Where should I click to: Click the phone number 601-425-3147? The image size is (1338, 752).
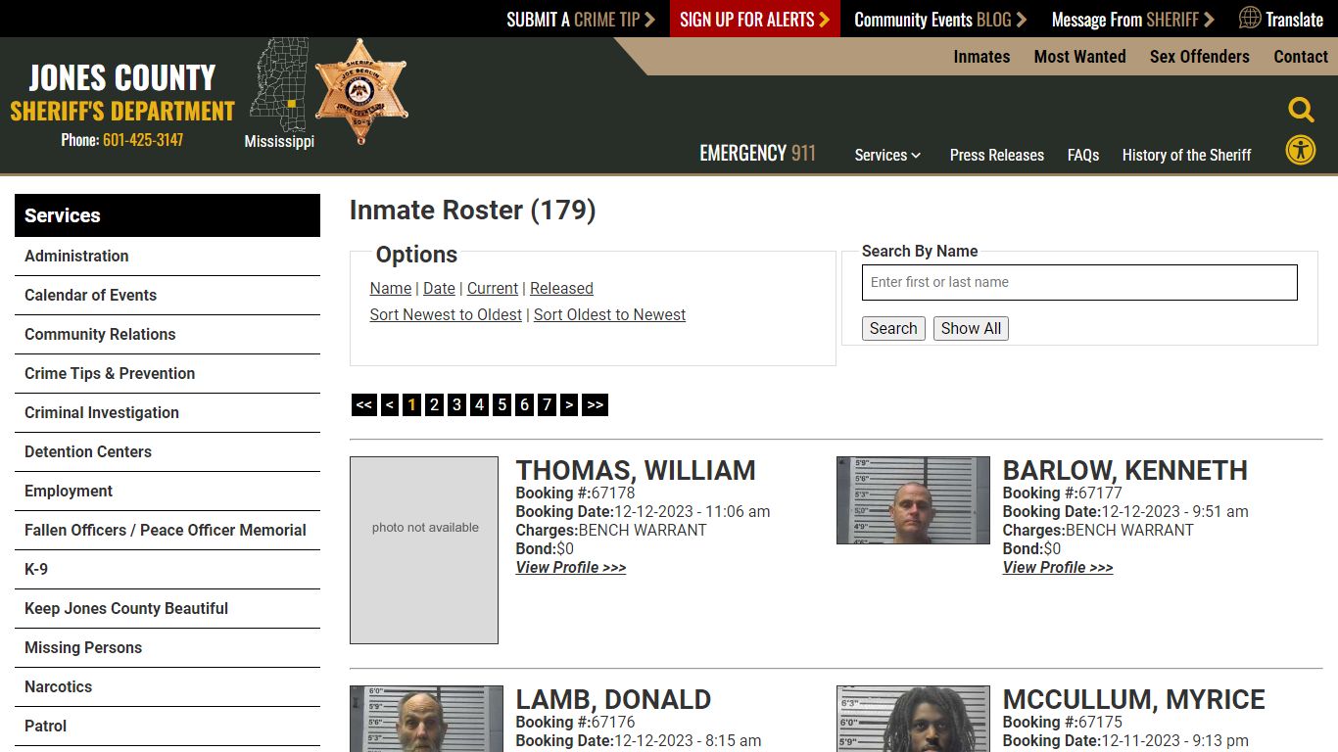click(x=143, y=140)
